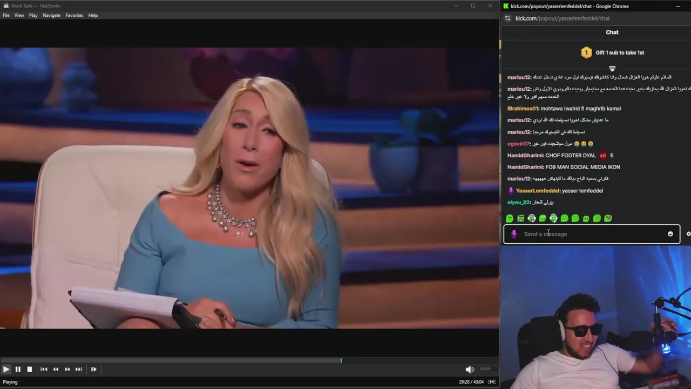691x389 pixels.
Task: Expand the leaderboard using the chevron below the banner
Action: (612, 69)
